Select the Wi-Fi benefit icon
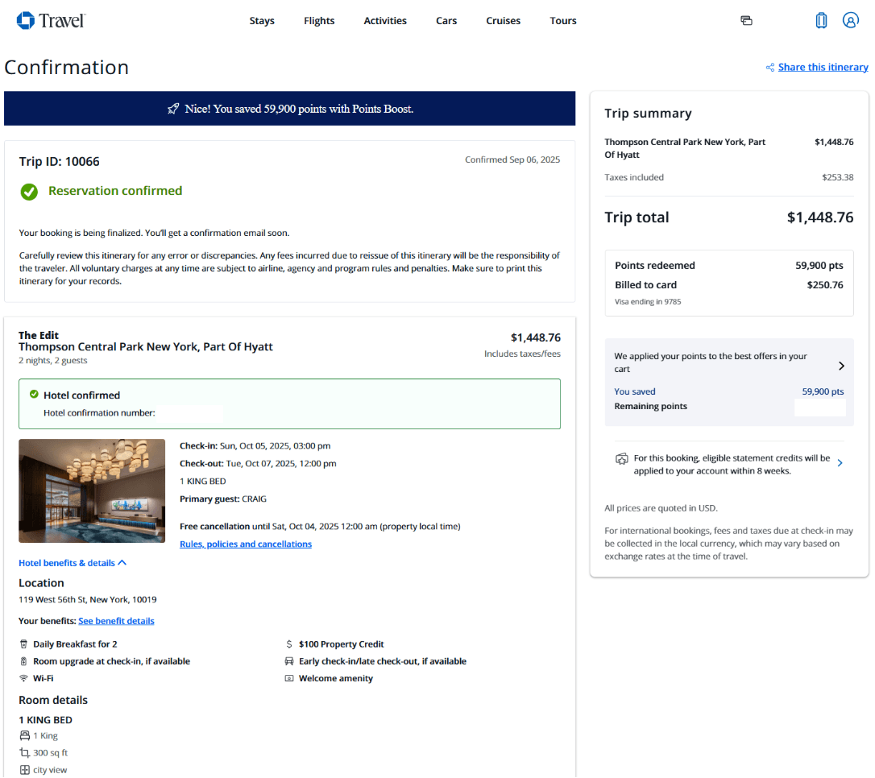This screenshot has height=778, width=875. 23,677
